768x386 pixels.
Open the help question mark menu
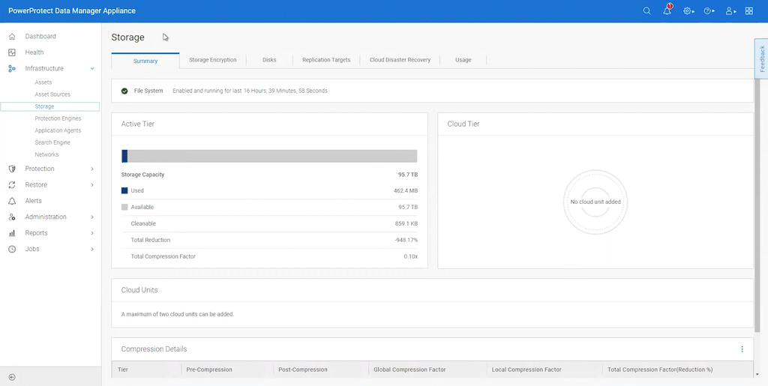click(x=709, y=10)
